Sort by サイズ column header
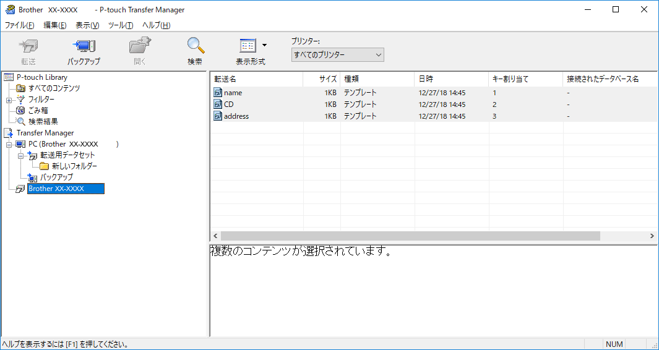 [322, 79]
